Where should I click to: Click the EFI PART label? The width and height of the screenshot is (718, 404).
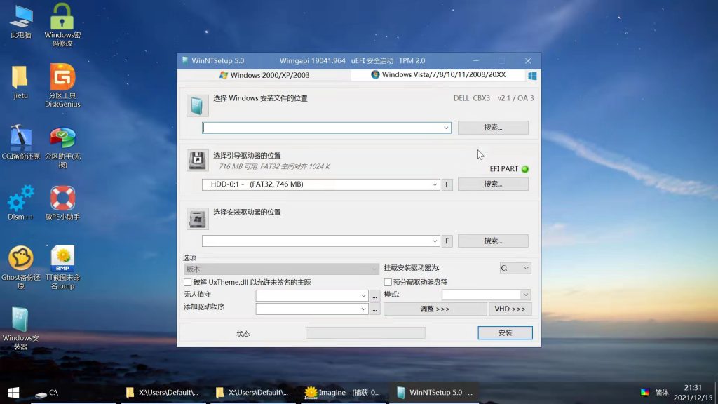coord(503,169)
